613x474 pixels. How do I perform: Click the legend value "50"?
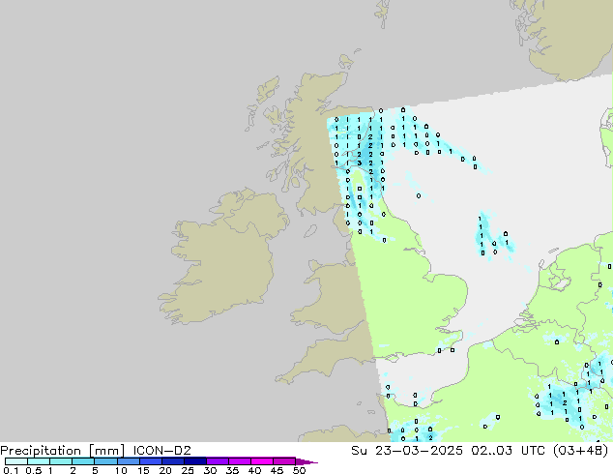[x=299, y=470]
